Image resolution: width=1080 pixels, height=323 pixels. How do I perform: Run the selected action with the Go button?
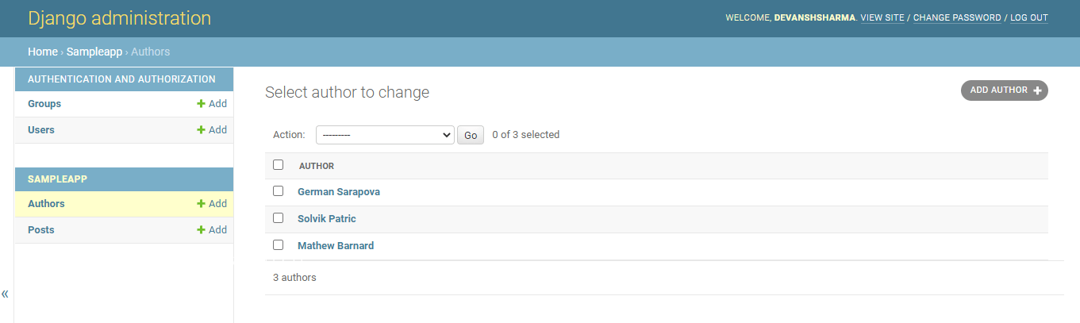[x=471, y=135]
